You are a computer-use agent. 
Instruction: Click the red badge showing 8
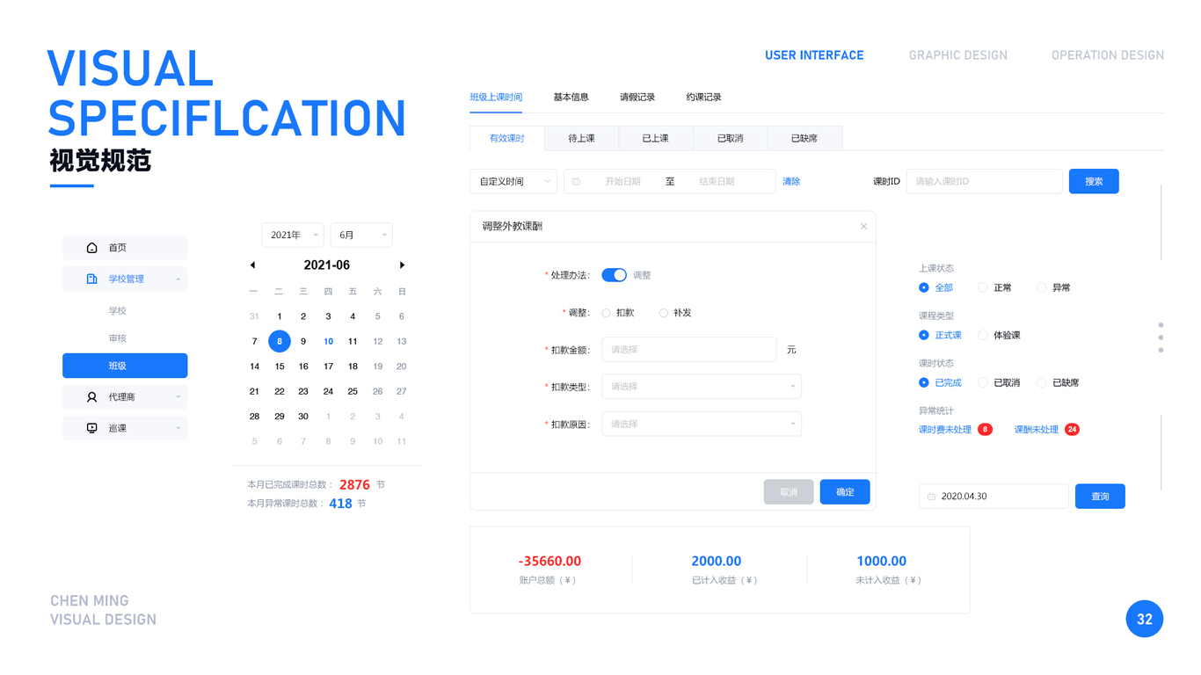coord(985,430)
